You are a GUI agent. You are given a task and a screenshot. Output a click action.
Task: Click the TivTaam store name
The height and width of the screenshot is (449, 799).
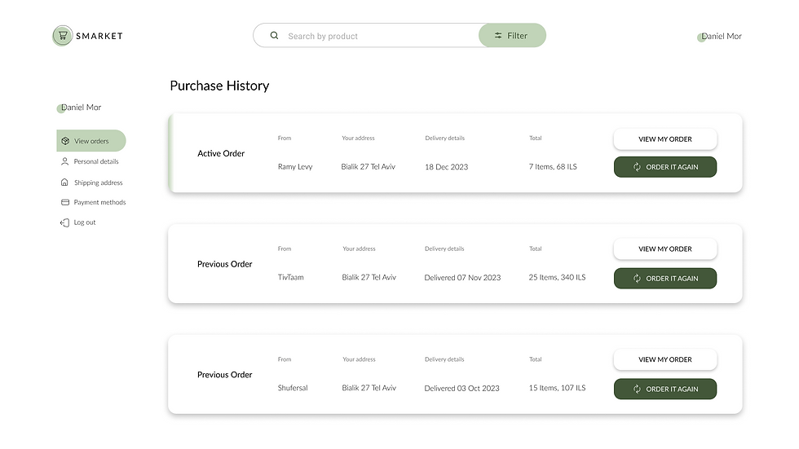[290, 277]
